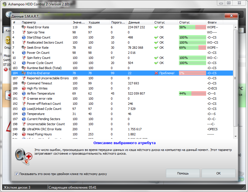Click data value 1 755 617

[135, 129]
